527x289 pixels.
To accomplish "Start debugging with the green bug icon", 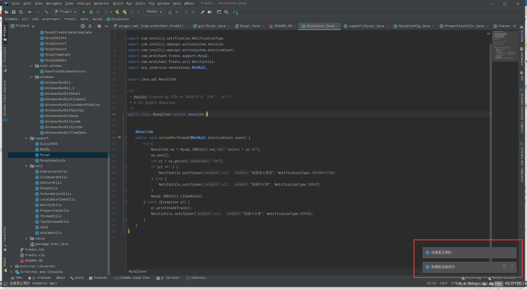I will point(91,12).
